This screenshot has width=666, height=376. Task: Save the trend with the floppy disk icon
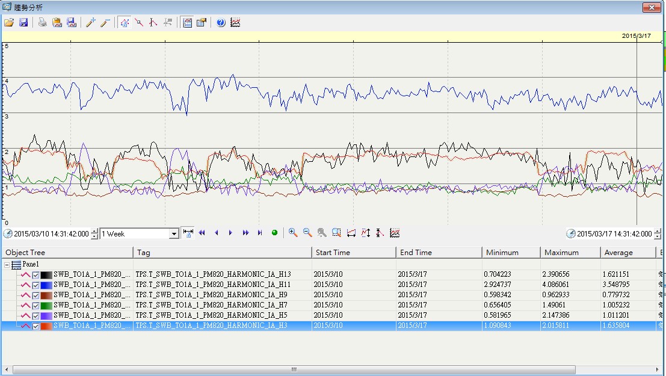coord(23,23)
